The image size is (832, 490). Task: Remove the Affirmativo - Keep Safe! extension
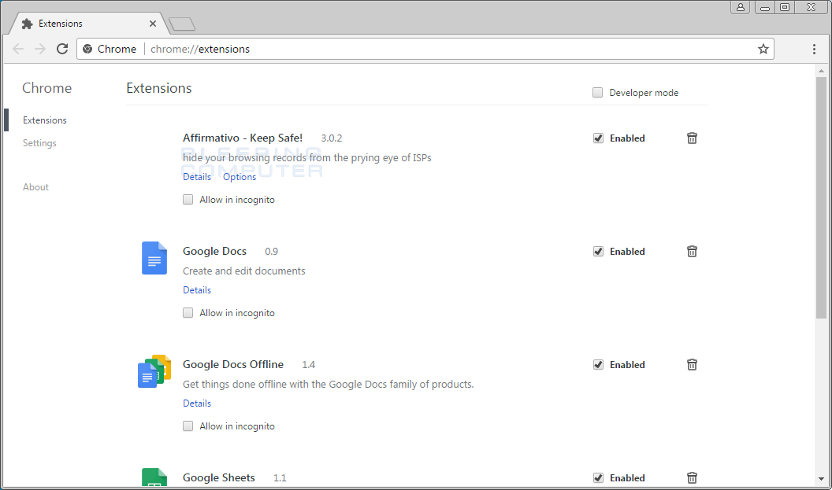pos(692,138)
